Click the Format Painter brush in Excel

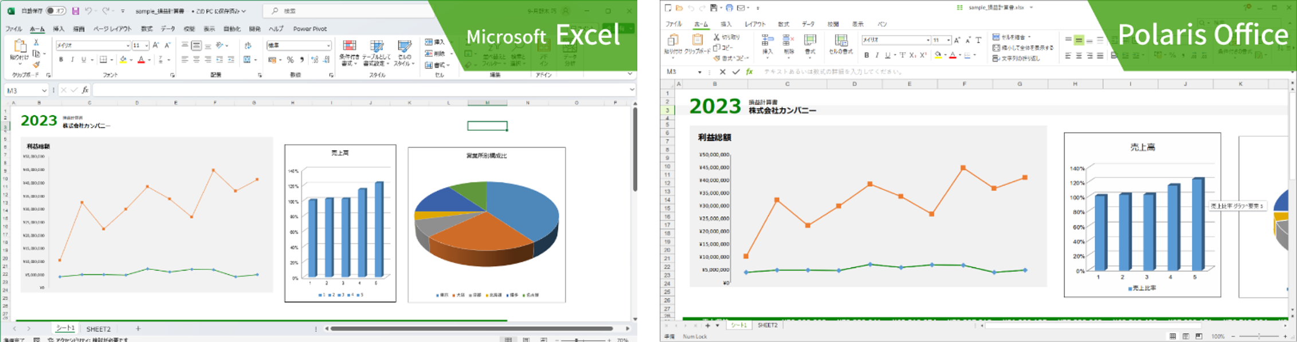coord(36,65)
